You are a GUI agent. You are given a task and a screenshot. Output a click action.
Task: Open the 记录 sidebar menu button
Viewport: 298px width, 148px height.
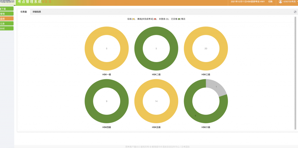pos(7,24)
